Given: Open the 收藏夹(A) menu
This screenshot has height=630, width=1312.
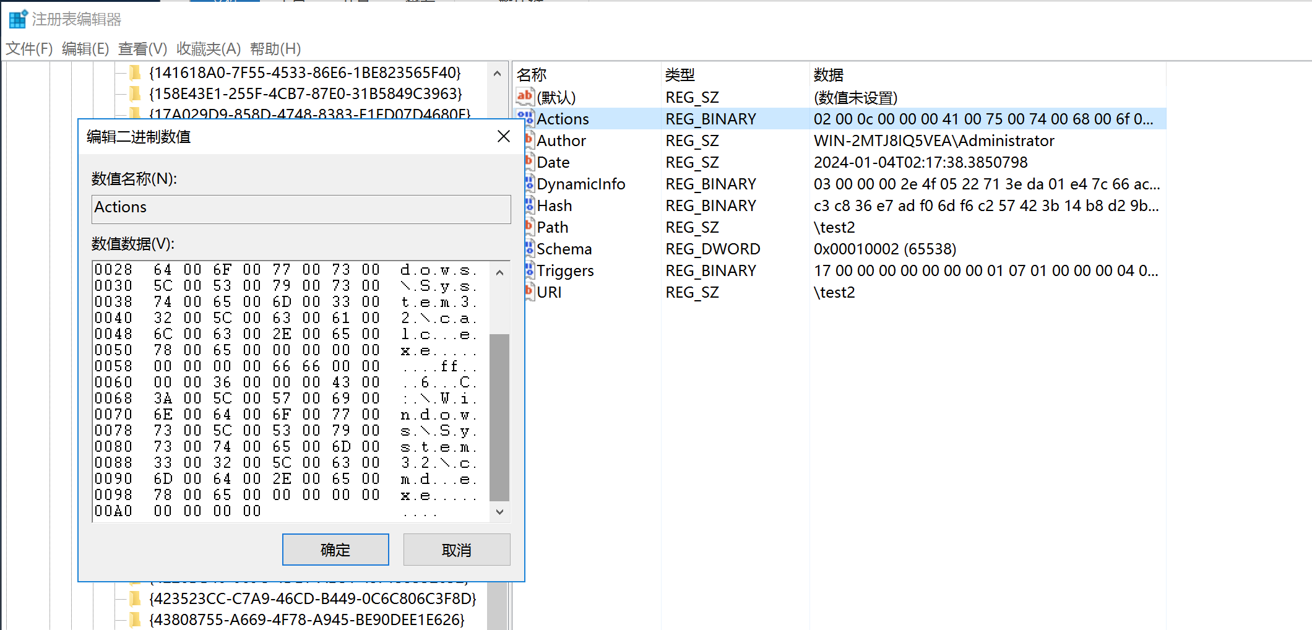Looking at the screenshot, I should coord(208,48).
